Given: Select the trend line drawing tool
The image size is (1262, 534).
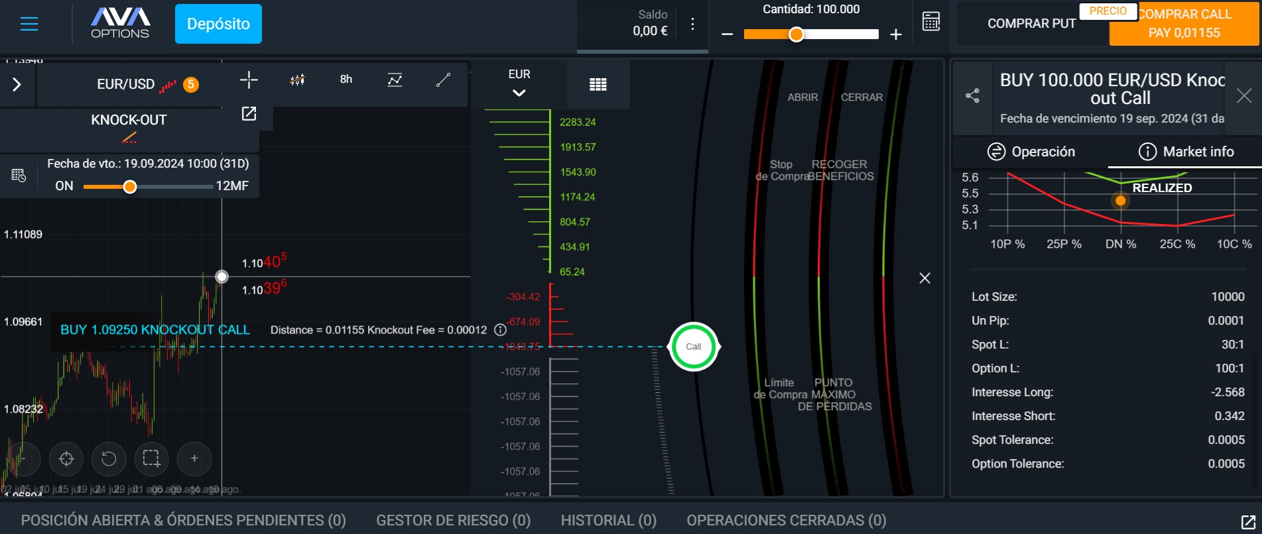Looking at the screenshot, I should click(443, 80).
